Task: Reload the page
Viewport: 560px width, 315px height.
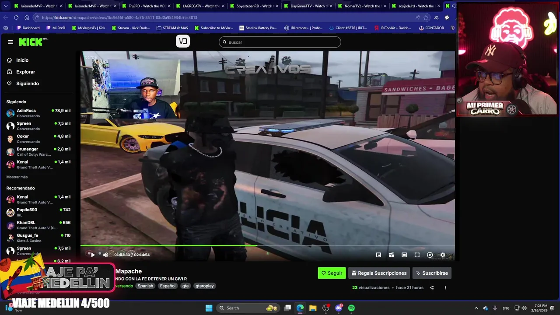Action: [x=16, y=17]
